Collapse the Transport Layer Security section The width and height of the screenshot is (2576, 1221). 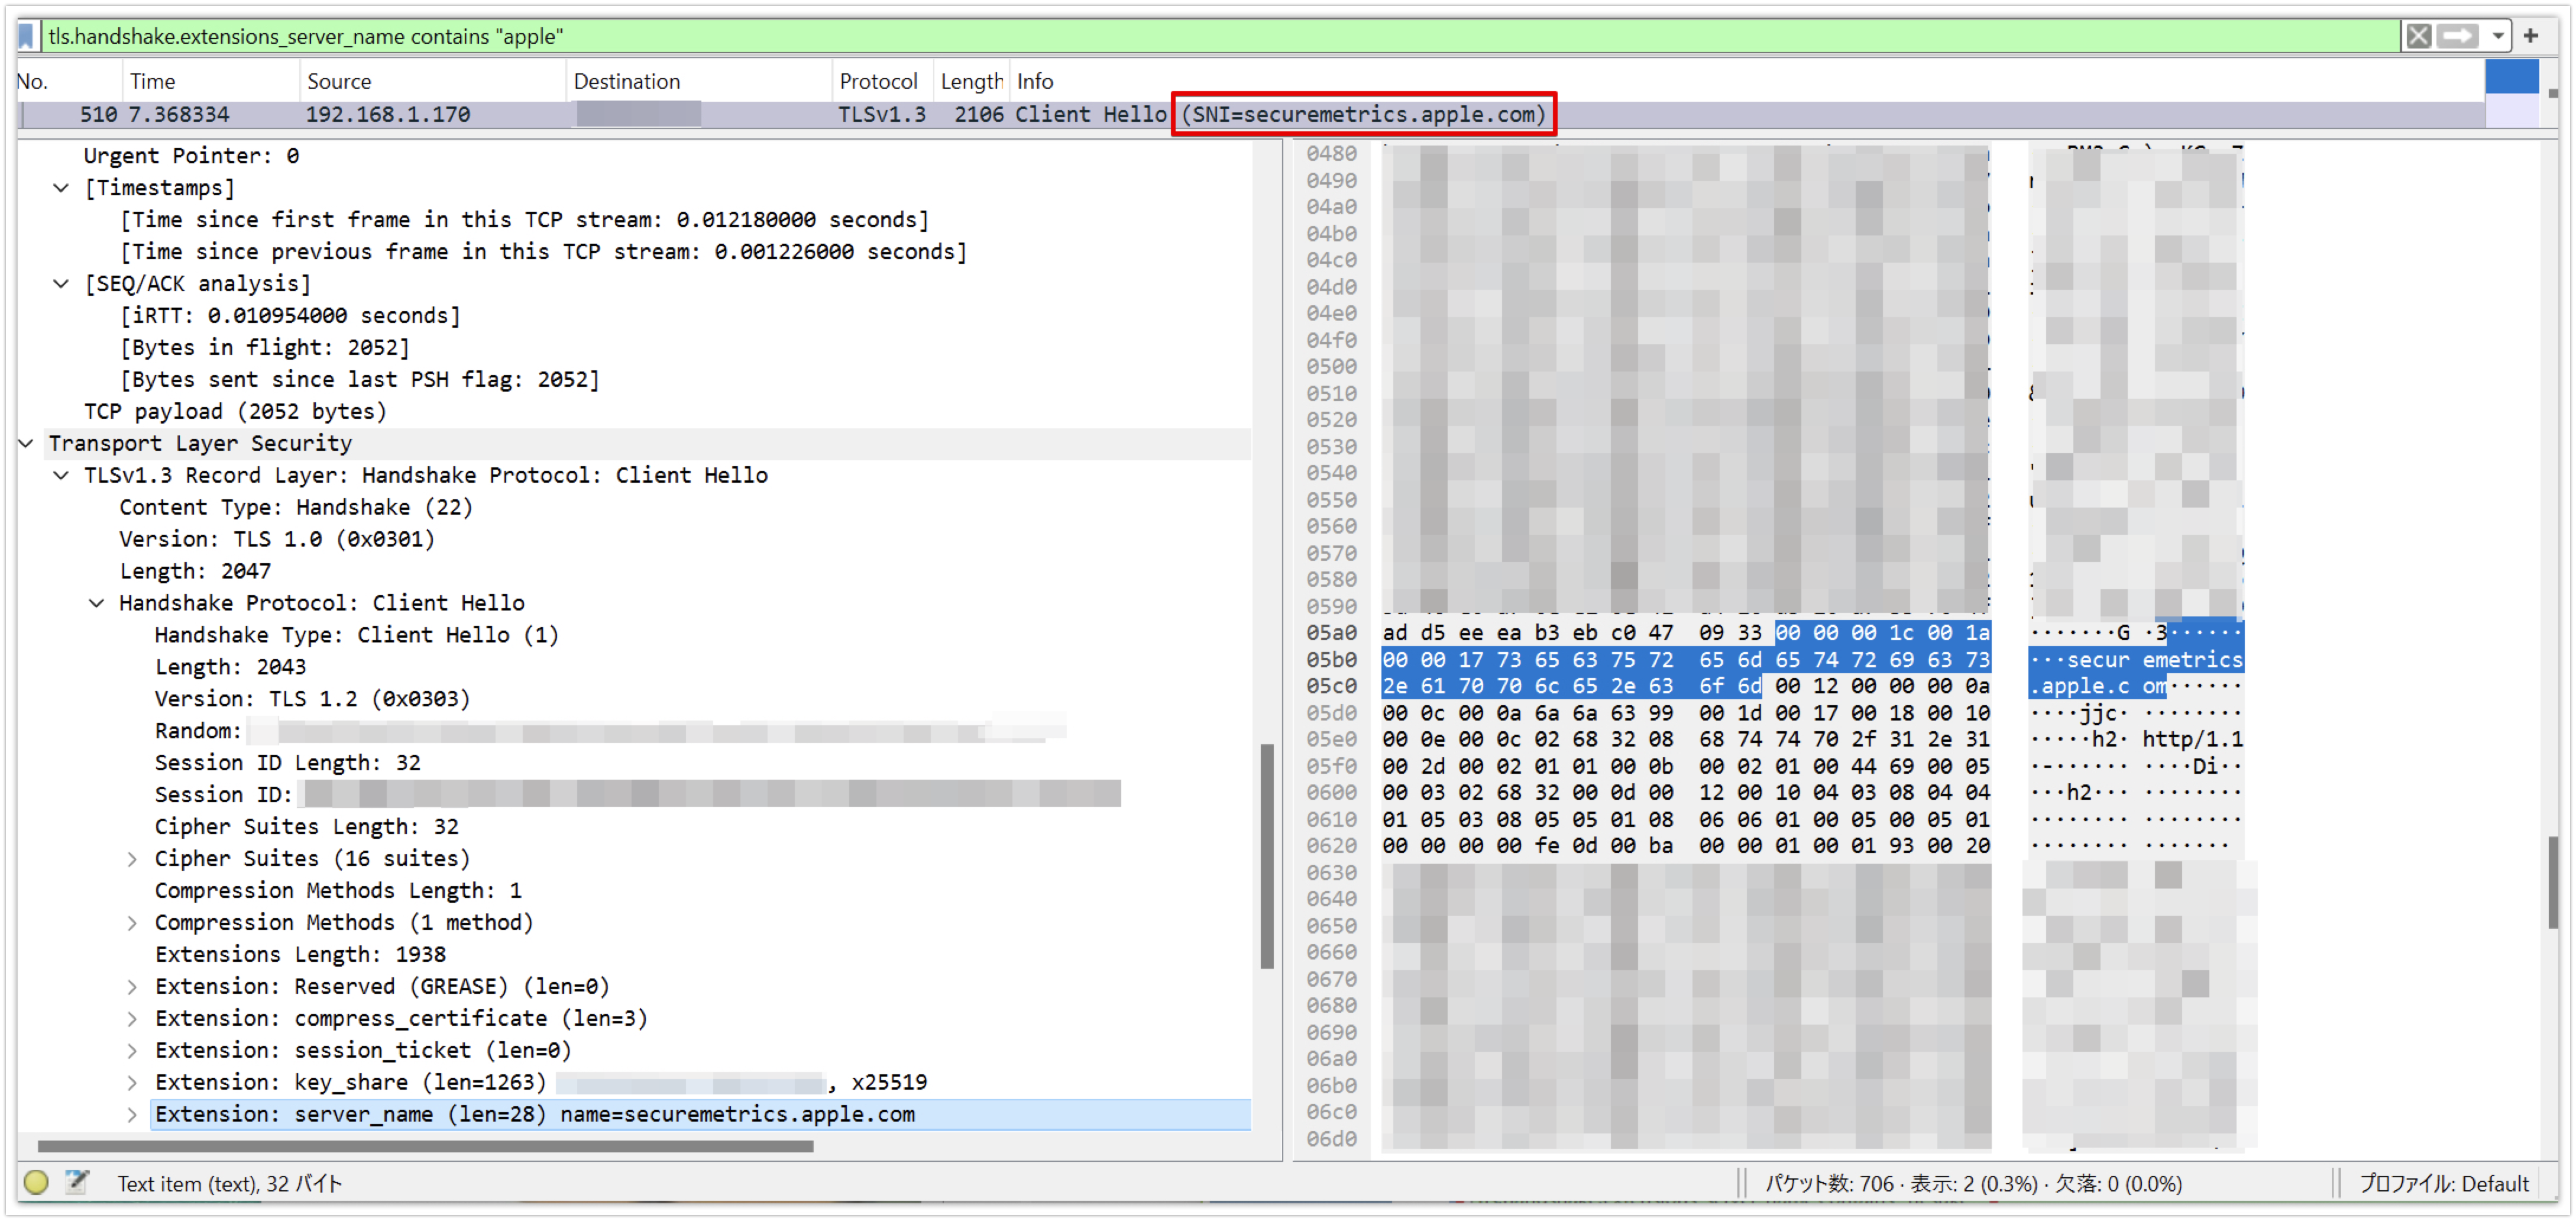(x=27, y=443)
